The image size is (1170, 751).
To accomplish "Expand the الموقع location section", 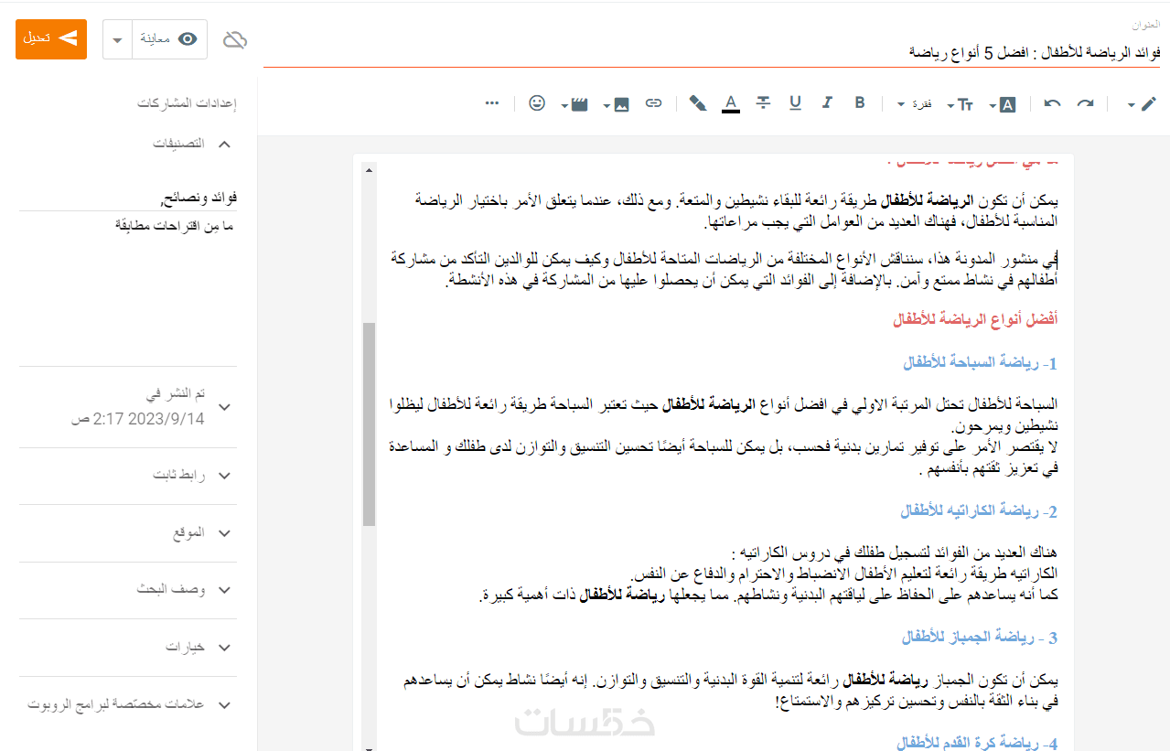I will click(x=225, y=533).
